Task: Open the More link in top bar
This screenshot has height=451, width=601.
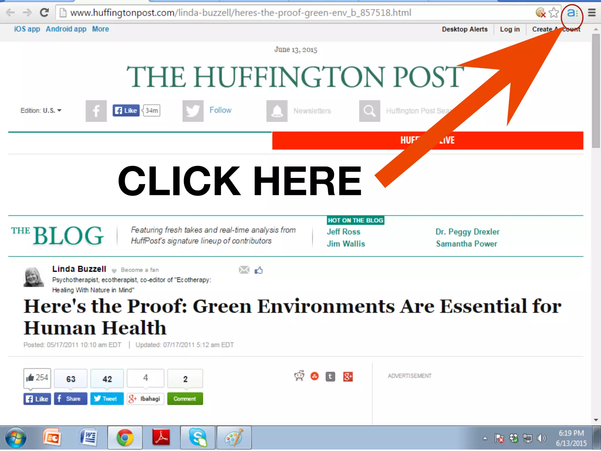Action: coord(100,29)
